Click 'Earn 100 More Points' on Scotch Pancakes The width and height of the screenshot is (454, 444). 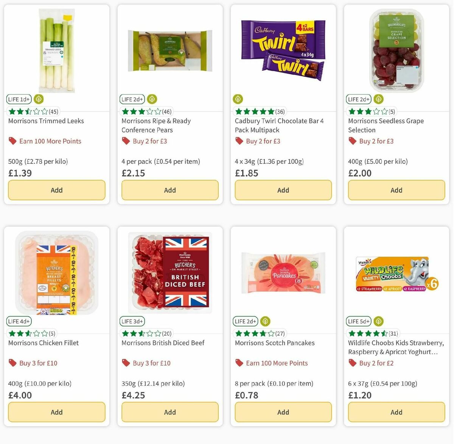[x=277, y=363]
